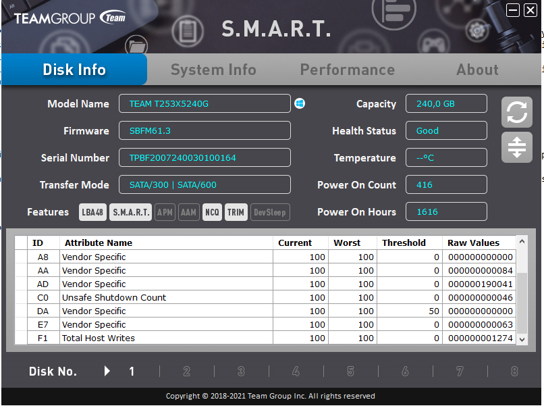The width and height of the screenshot is (544, 406).
Task: Select disk number 2
Action: click(x=187, y=372)
